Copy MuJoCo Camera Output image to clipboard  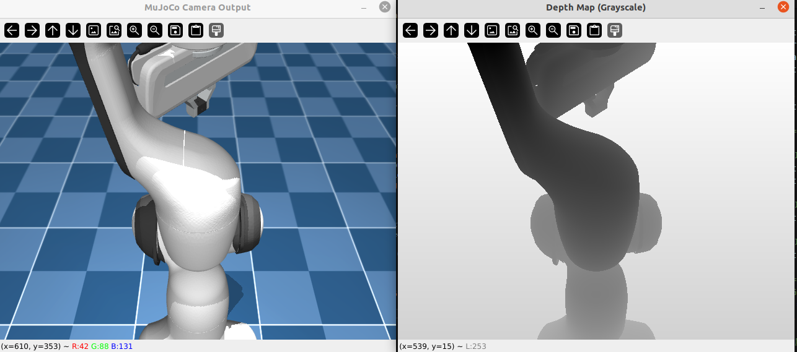point(196,30)
